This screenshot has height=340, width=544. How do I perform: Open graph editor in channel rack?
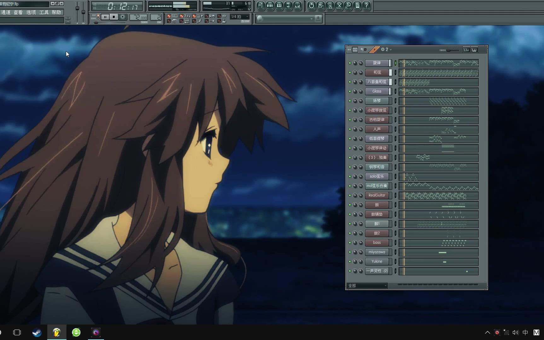(x=466, y=50)
